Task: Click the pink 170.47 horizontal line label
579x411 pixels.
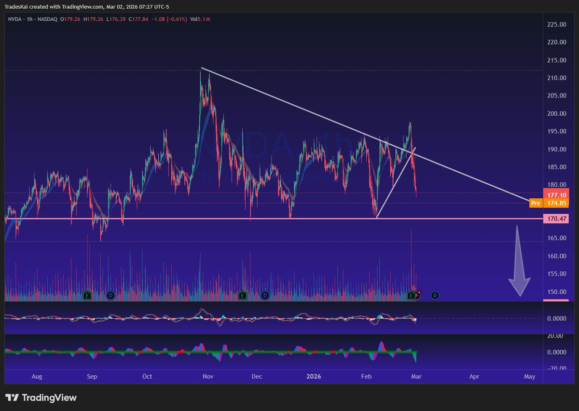Action: (556, 219)
